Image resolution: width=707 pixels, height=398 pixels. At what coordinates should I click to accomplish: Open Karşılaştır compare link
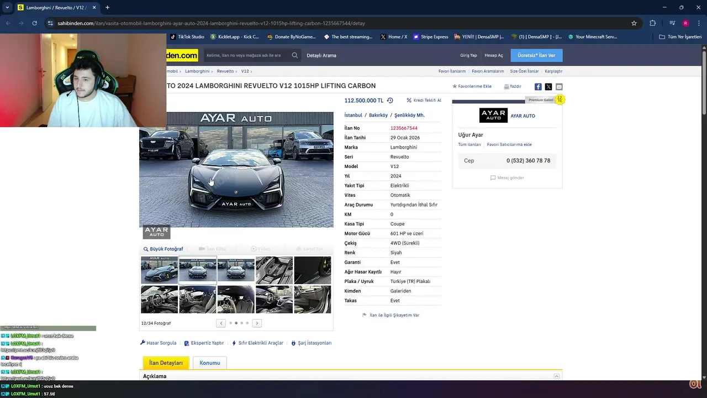pyautogui.click(x=553, y=71)
